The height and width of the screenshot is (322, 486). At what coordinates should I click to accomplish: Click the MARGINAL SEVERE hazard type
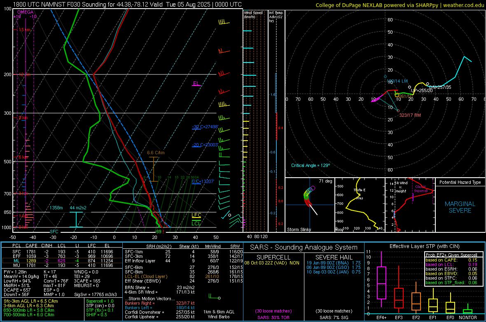tap(460, 207)
